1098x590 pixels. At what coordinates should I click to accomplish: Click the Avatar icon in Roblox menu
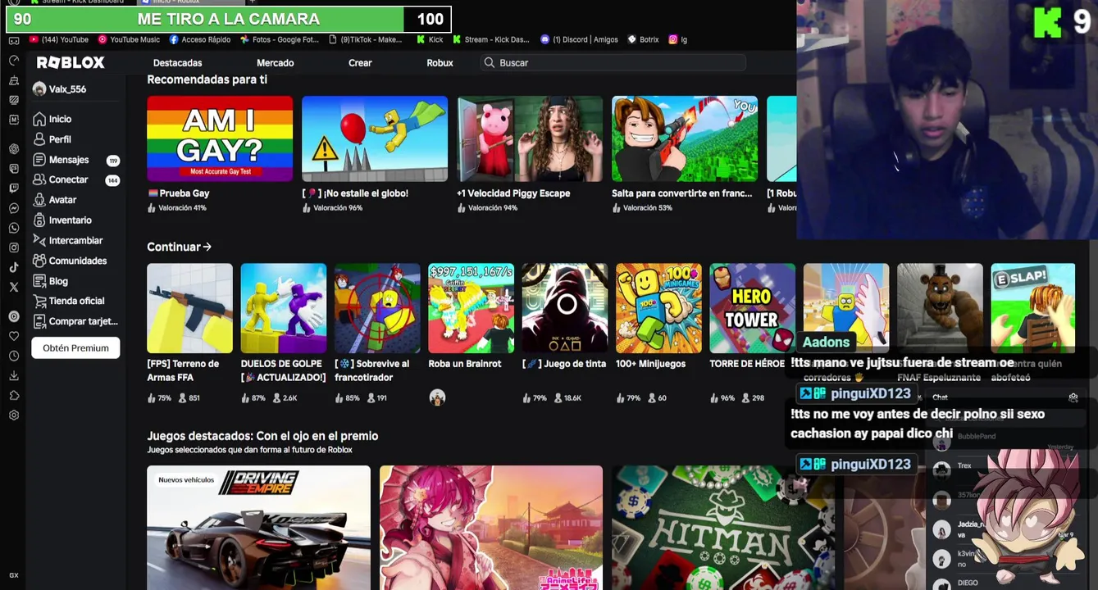click(39, 200)
